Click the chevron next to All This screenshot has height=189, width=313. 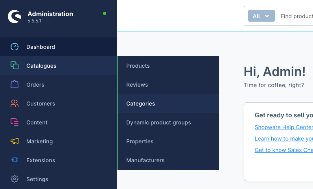click(267, 16)
